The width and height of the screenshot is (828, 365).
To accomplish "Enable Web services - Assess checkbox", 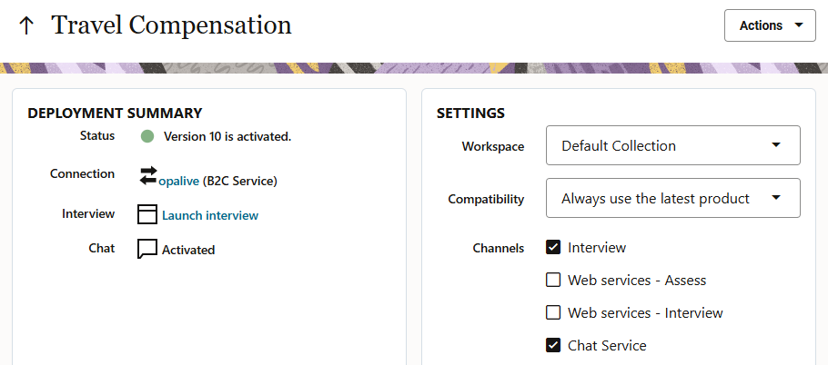I will tap(553, 280).
